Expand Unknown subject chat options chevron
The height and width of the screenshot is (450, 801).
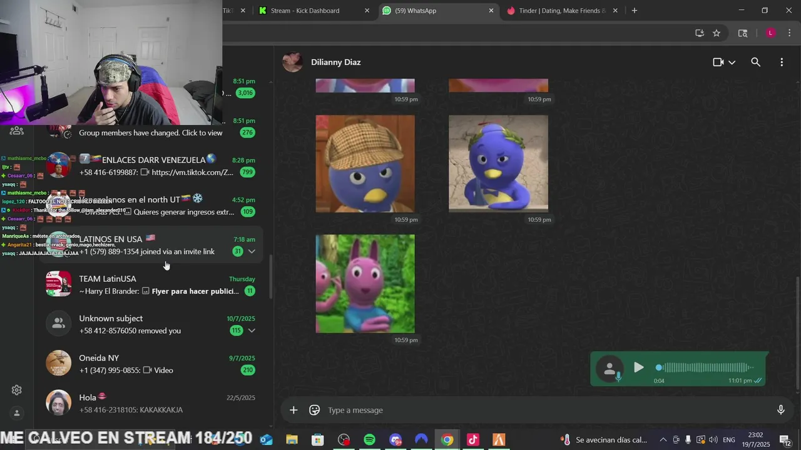[x=252, y=331]
